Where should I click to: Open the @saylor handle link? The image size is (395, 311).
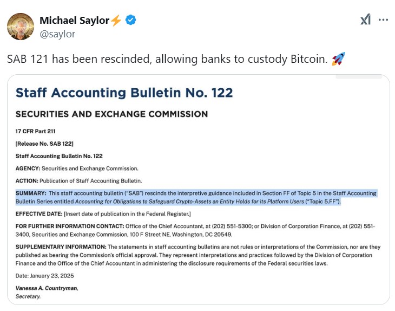57,34
